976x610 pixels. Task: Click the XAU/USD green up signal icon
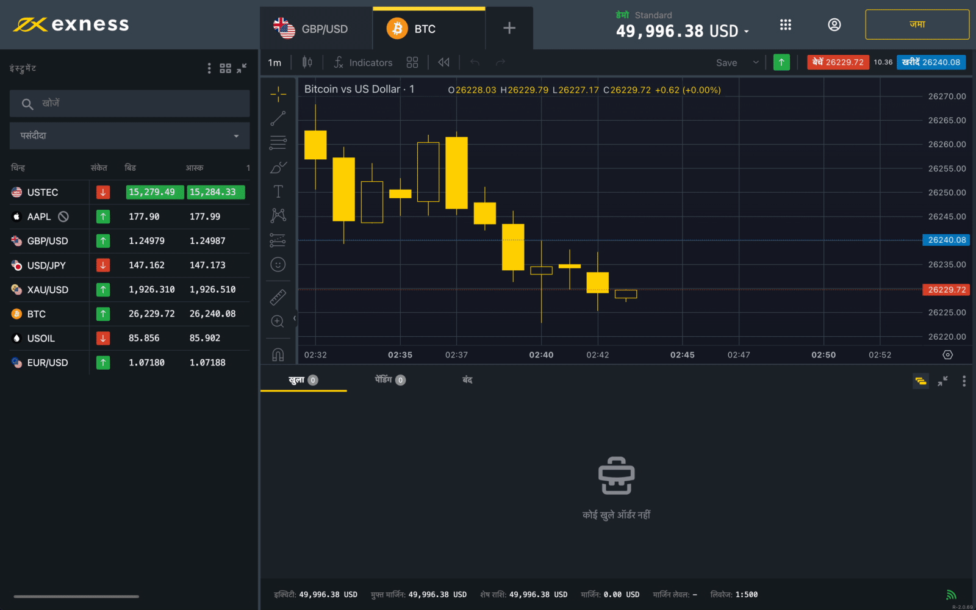pos(103,290)
